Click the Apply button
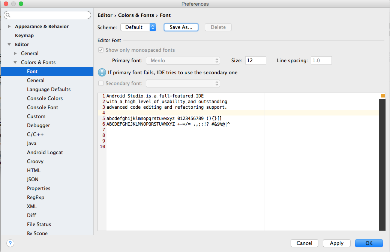 [337, 243]
